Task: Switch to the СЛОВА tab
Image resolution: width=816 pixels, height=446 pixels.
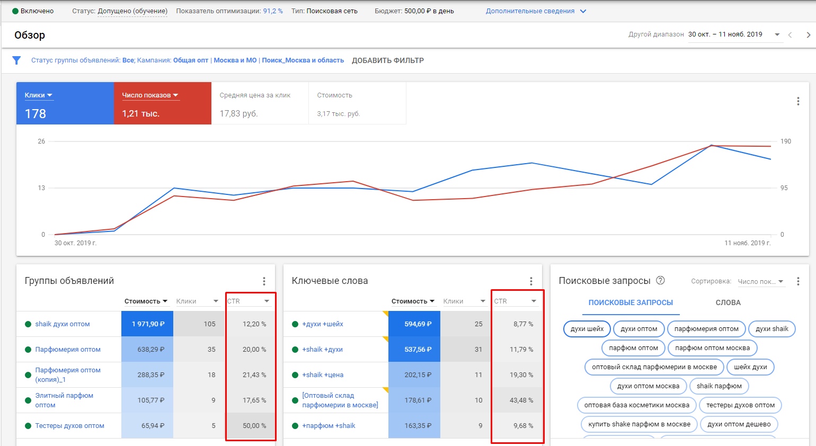Action: pos(728,303)
